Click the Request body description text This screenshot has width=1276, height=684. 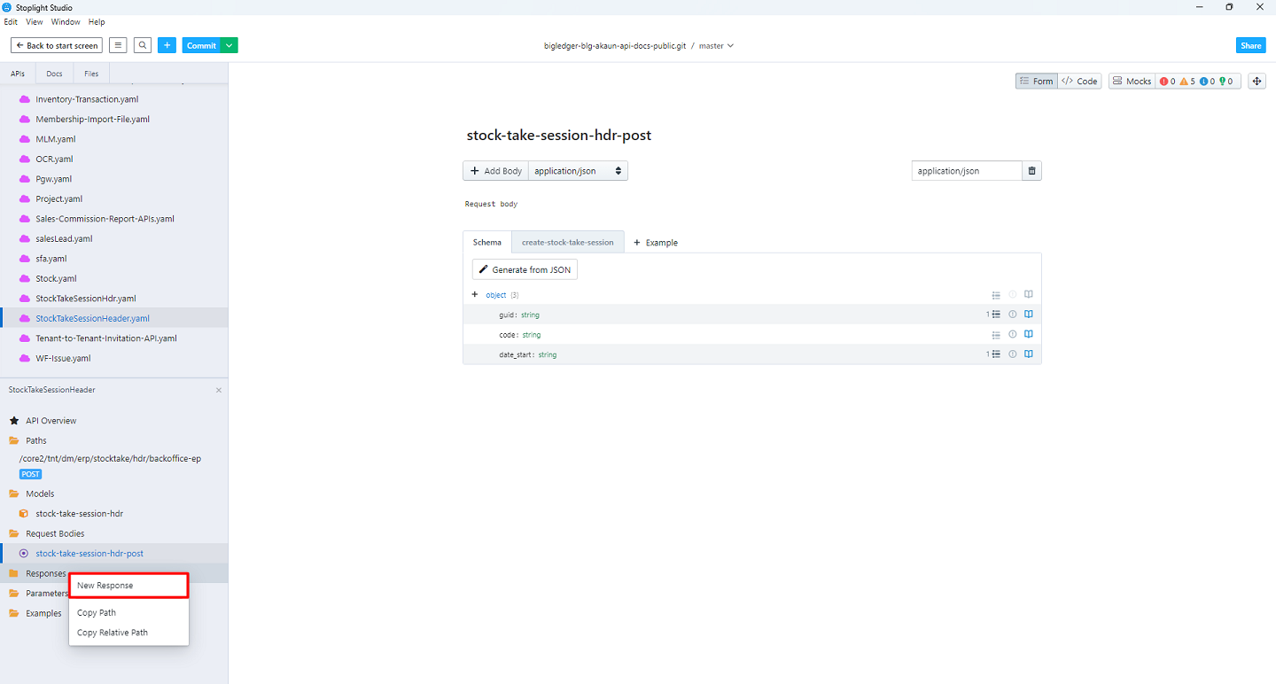tap(492, 204)
